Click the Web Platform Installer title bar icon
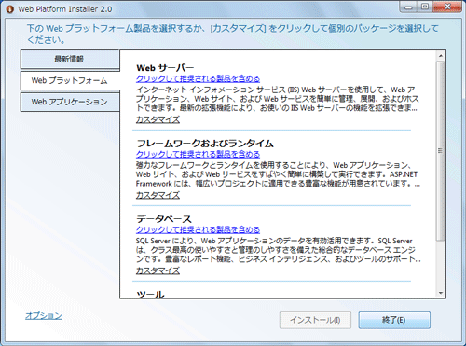The width and height of the screenshot is (466, 346). pyautogui.click(x=10, y=9)
